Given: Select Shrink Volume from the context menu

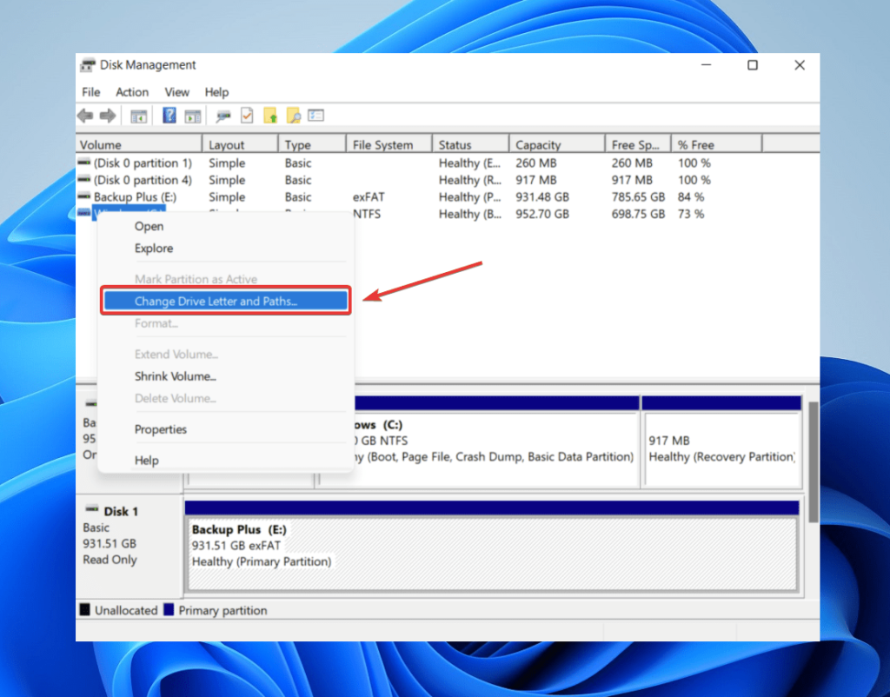Looking at the screenshot, I should (176, 376).
